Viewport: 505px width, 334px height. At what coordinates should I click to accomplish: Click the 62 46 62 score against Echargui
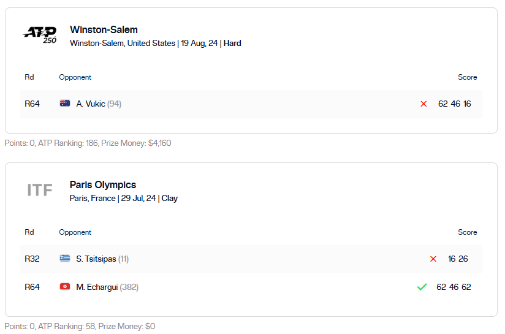click(454, 287)
